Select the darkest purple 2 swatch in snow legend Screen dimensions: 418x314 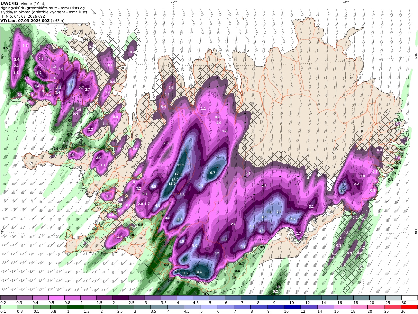coord(120,298)
